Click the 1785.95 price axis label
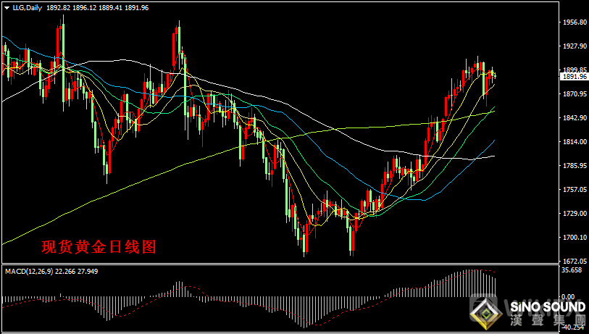Image resolution: width=589 pixels, height=334 pixels. click(574, 166)
